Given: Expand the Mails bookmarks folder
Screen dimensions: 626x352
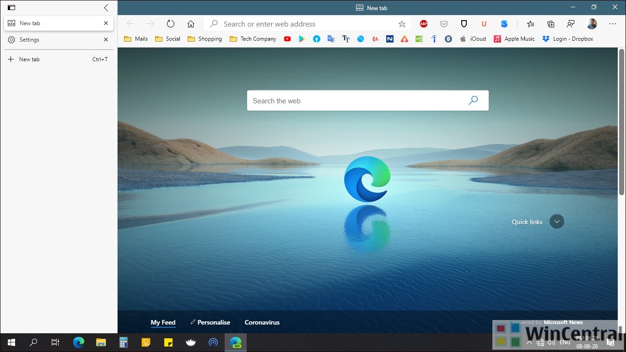Looking at the screenshot, I should (x=136, y=39).
